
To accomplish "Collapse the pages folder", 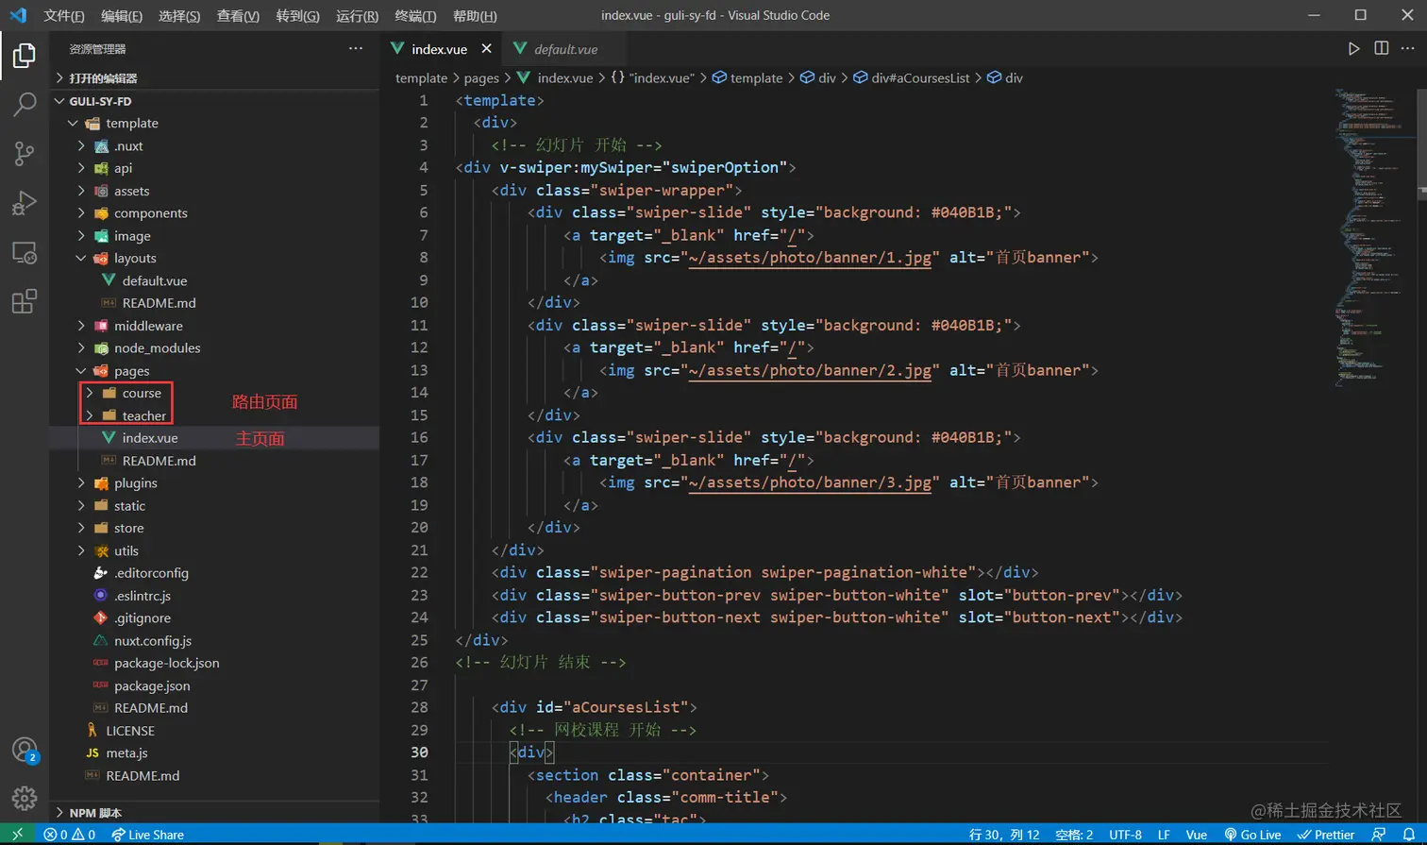I will point(215,371).
